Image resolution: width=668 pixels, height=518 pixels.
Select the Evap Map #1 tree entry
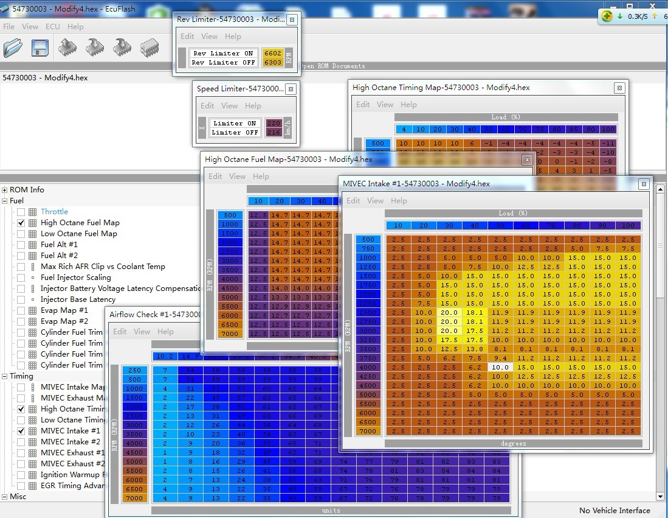coord(64,310)
